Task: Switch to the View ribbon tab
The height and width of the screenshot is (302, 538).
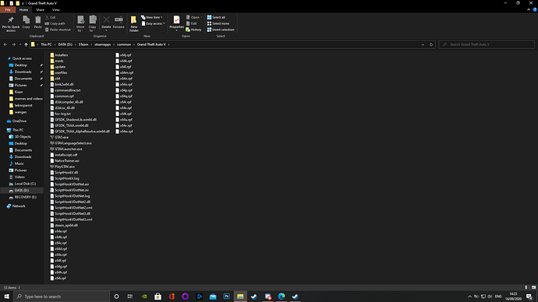Action: 55,10
